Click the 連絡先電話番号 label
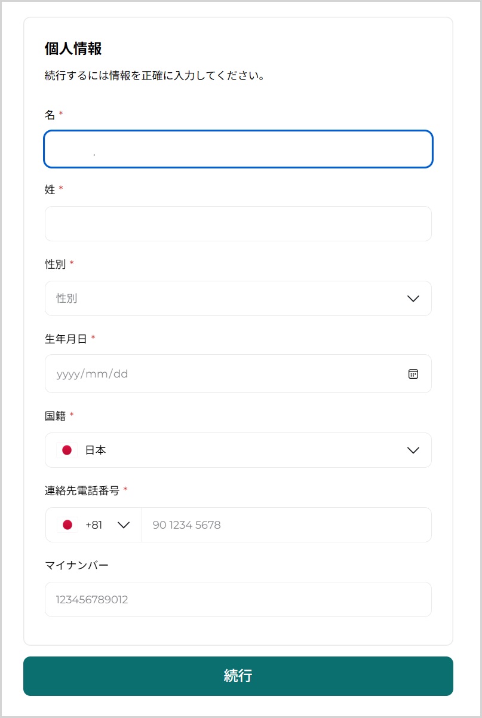 [x=82, y=490]
